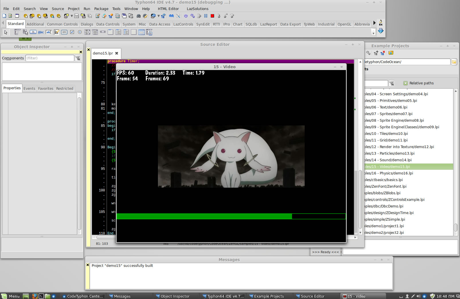
Task: Switch to the SynEdit palette tab
Action: pyautogui.click(x=203, y=24)
